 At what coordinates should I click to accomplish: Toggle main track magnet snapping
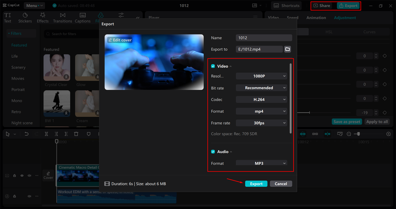[303, 134]
